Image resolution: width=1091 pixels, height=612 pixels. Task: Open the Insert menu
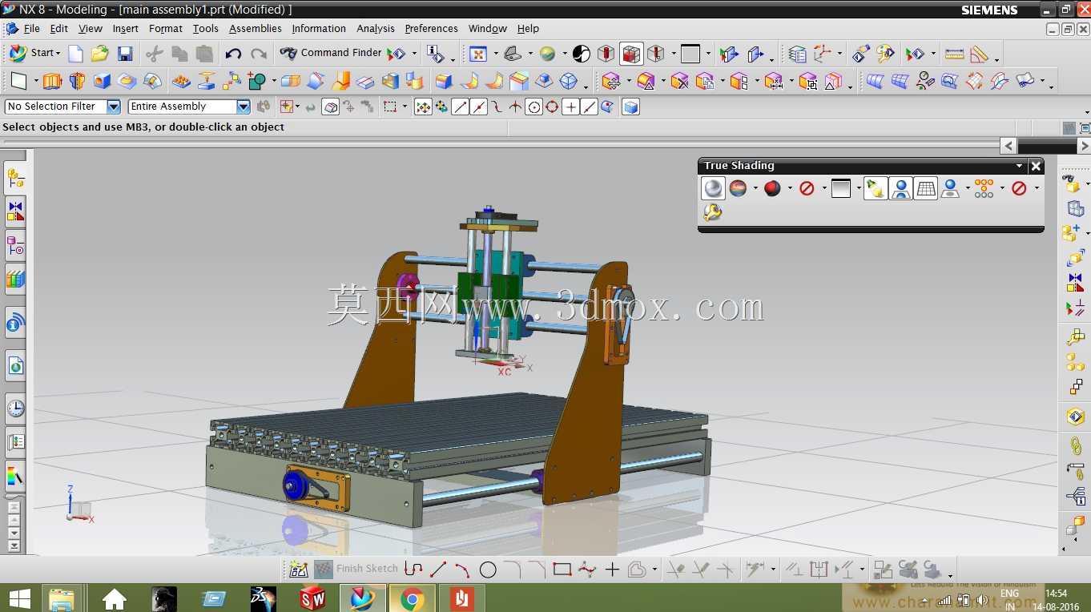point(126,28)
